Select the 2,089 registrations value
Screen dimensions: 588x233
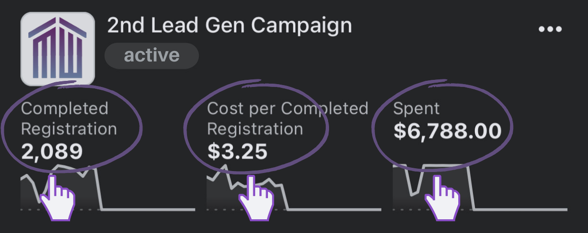coord(52,151)
